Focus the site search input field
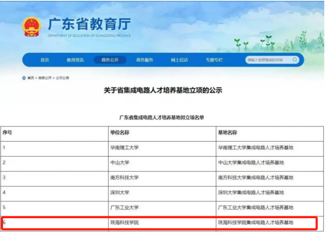 [273, 60]
